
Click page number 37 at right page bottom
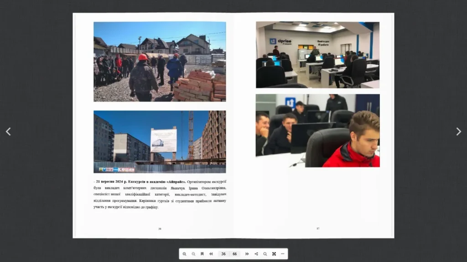[318, 229]
